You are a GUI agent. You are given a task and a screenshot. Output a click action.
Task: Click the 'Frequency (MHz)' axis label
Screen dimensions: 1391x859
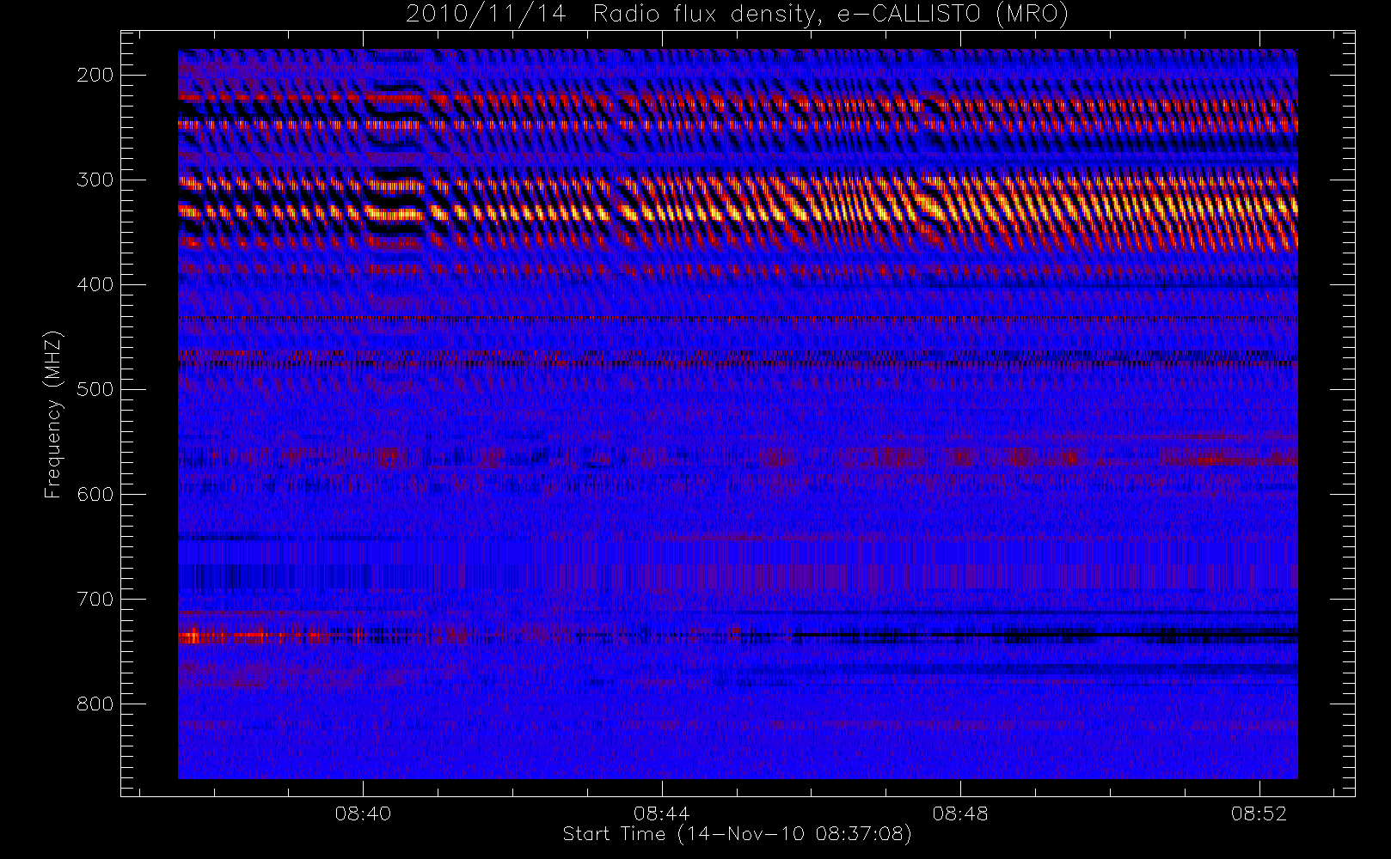click(53, 414)
